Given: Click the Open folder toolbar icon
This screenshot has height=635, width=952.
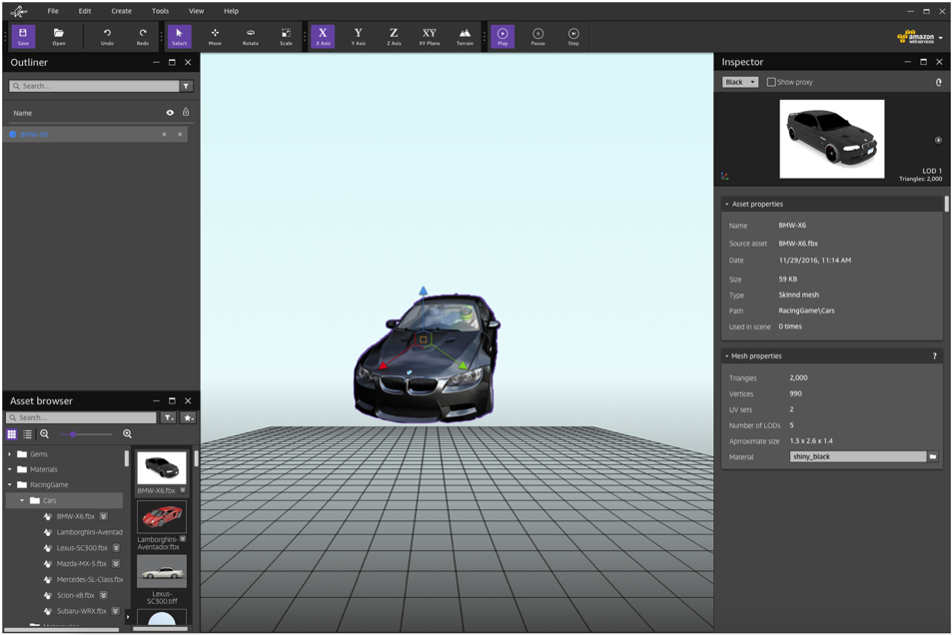Looking at the screenshot, I should point(59,36).
